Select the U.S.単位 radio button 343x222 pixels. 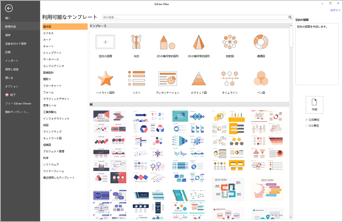point(306,126)
